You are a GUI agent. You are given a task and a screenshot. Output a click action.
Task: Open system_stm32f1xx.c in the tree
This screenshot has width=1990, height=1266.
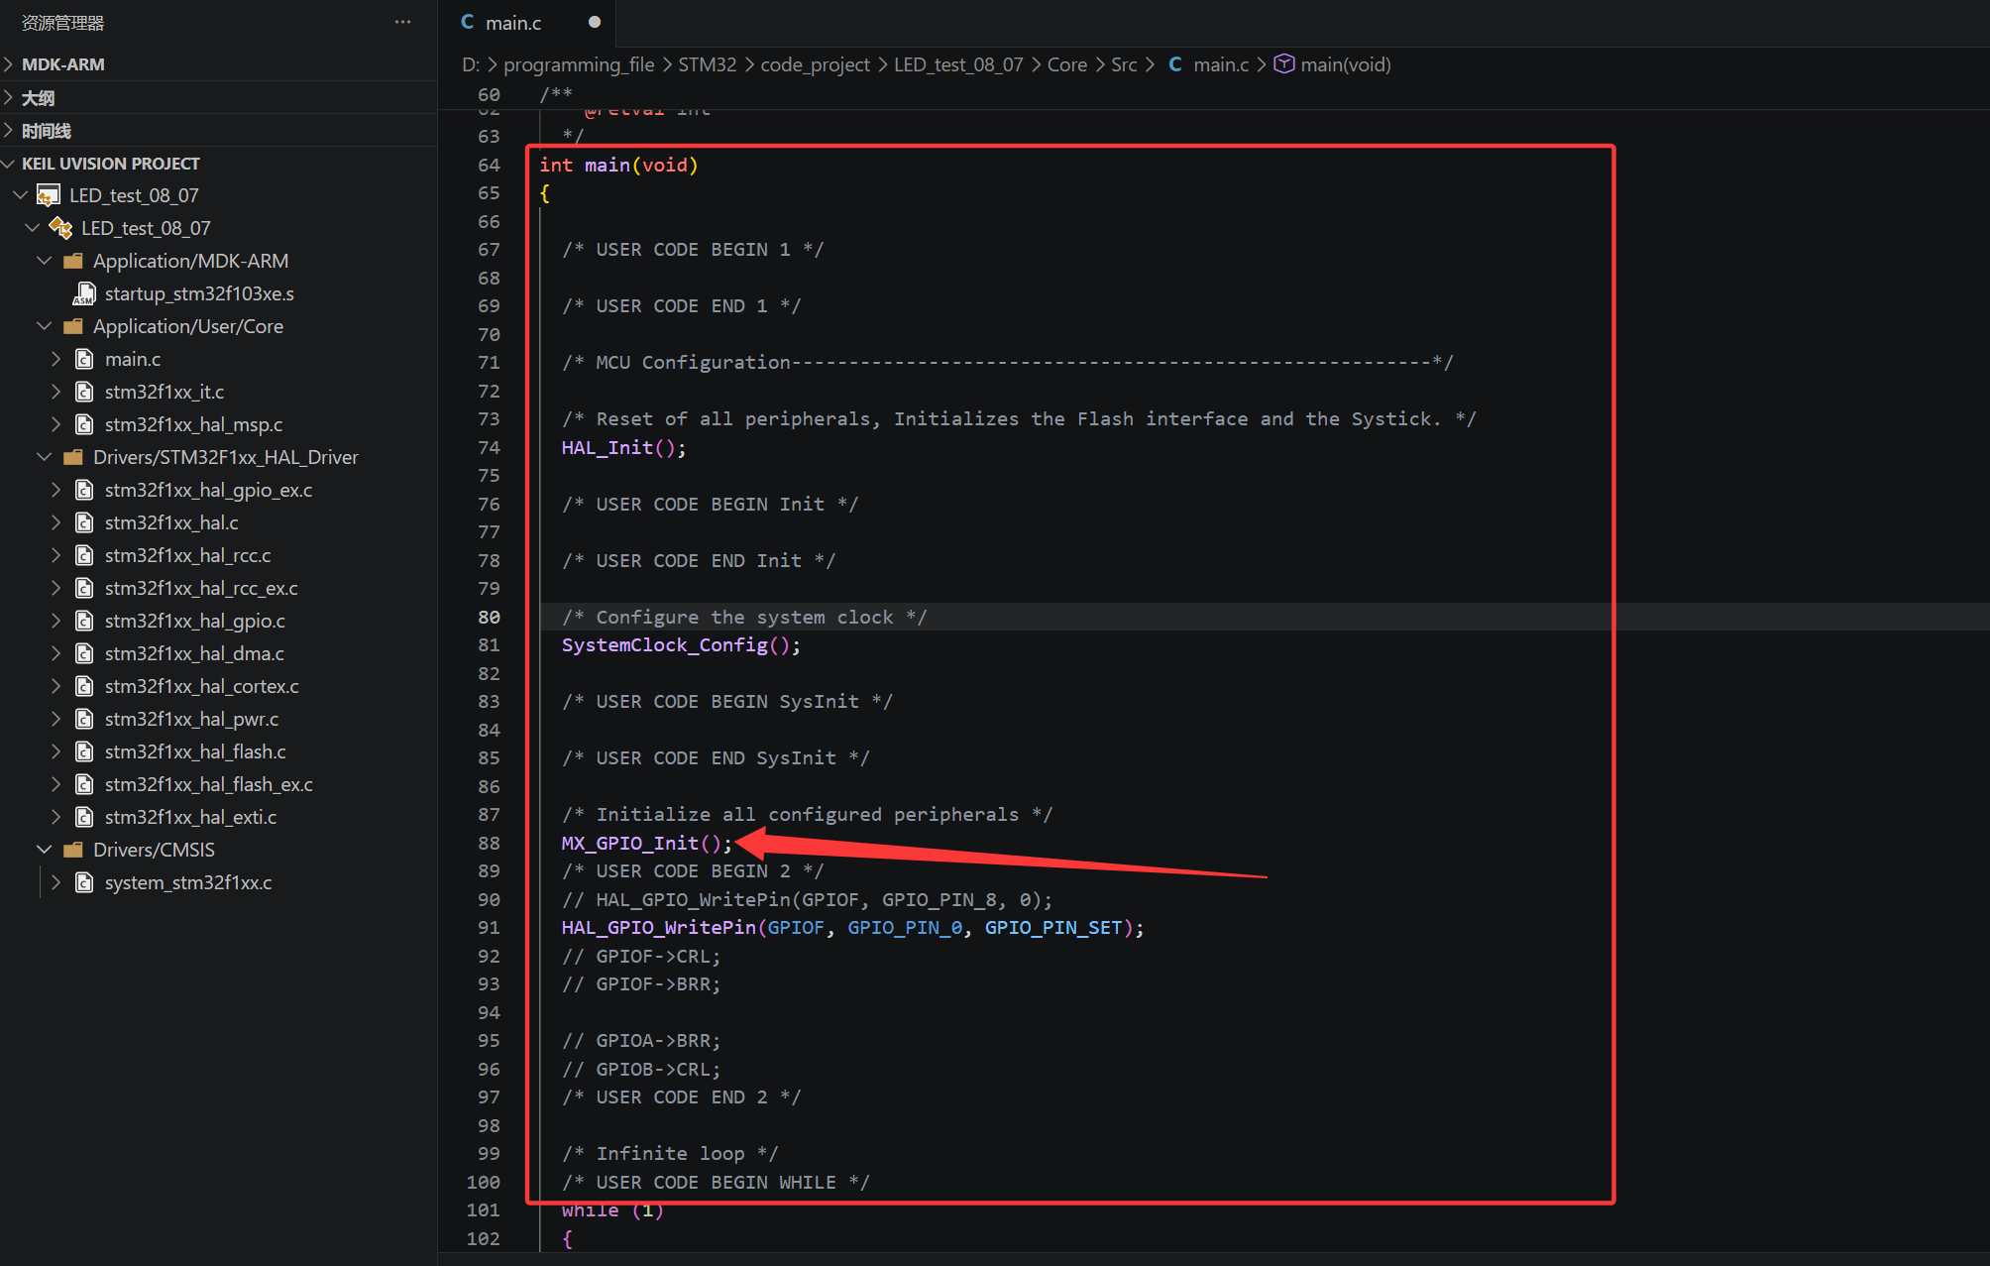188,882
